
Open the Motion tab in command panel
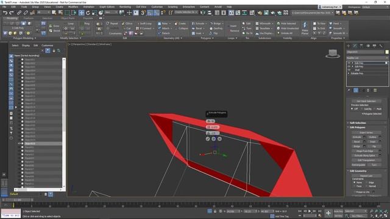[368, 46]
